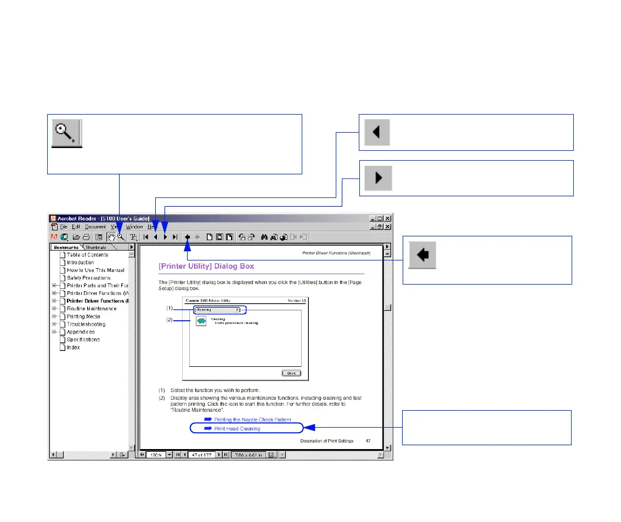Toggle the navigation pane toolbar icon
The width and height of the screenshot is (621, 522).
click(x=99, y=237)
